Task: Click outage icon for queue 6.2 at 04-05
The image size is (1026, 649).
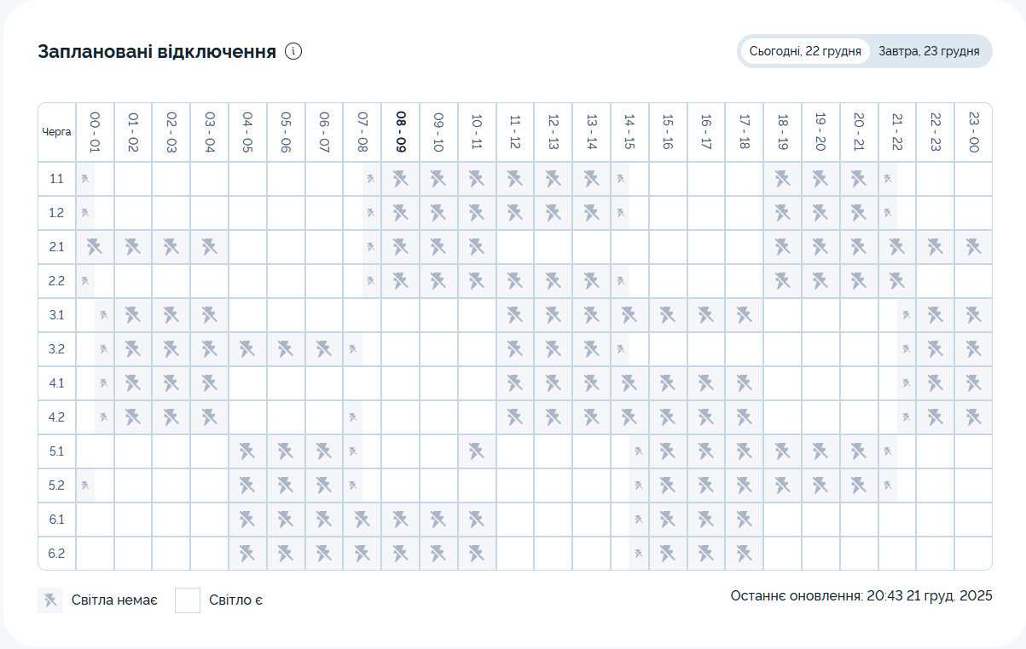Action: click(x=247, y=554)
